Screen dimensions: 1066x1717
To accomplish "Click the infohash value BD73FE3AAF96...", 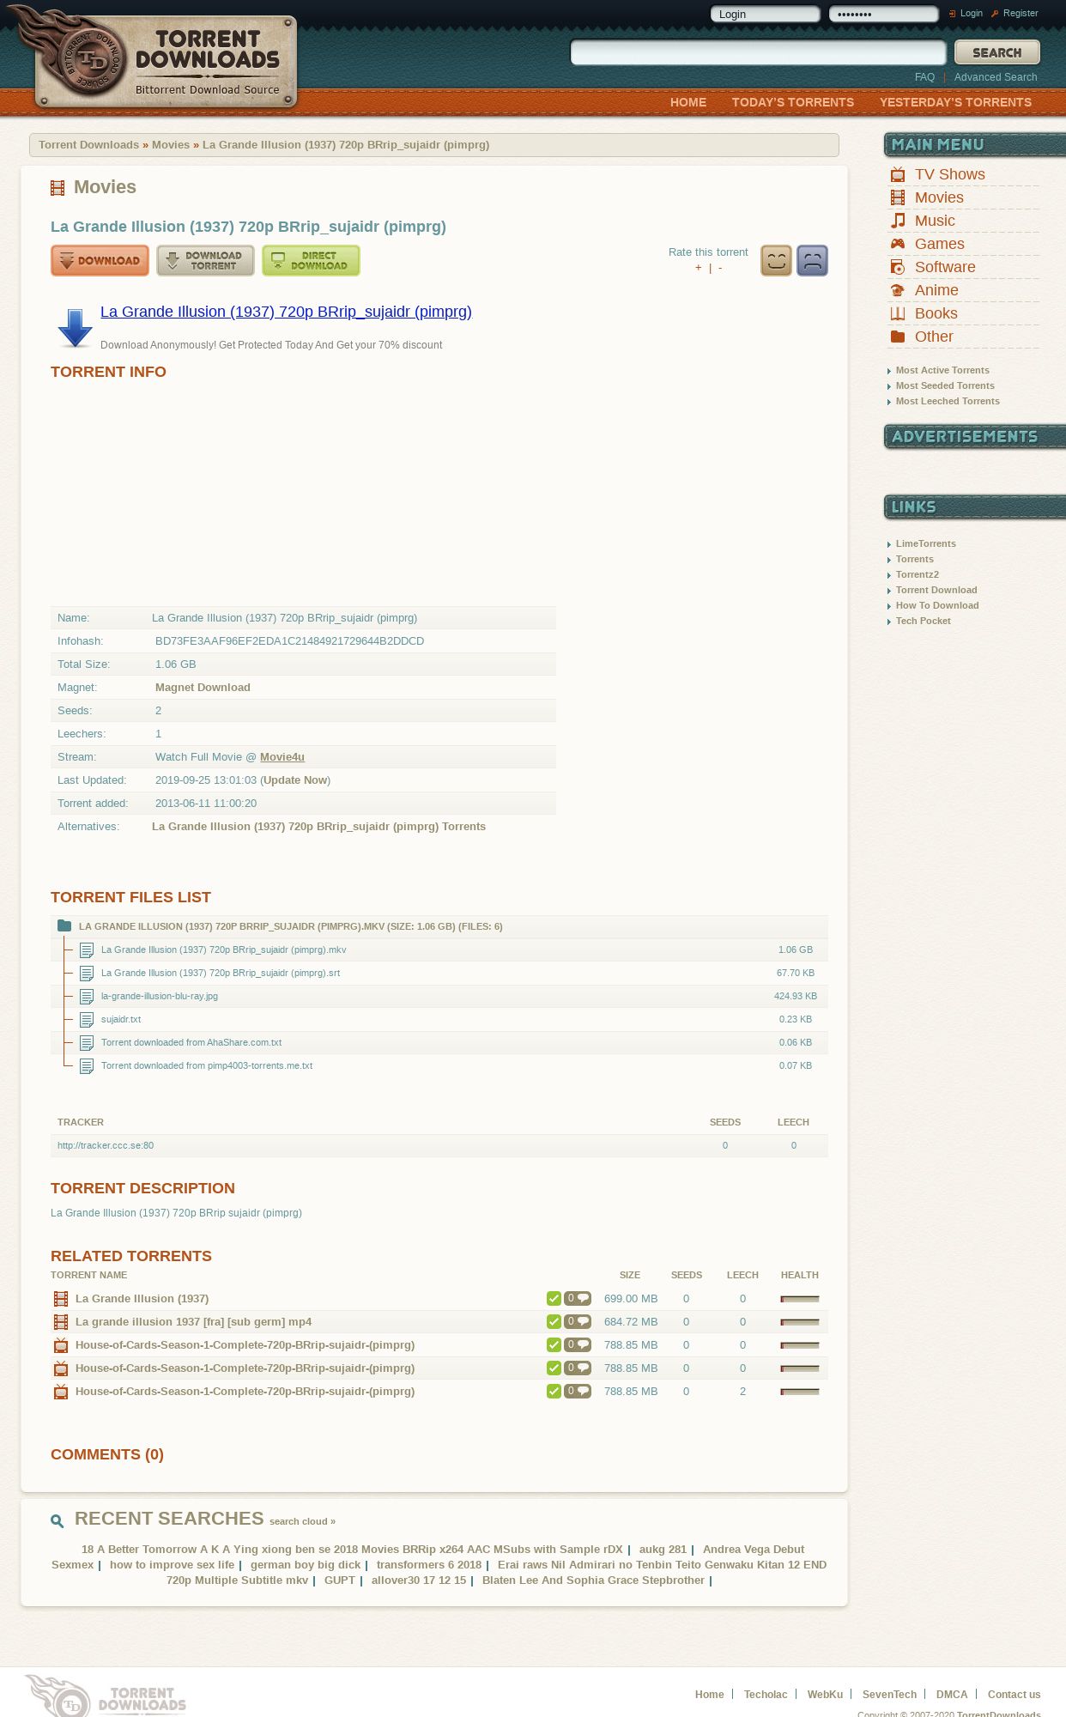I will point(289,641).
